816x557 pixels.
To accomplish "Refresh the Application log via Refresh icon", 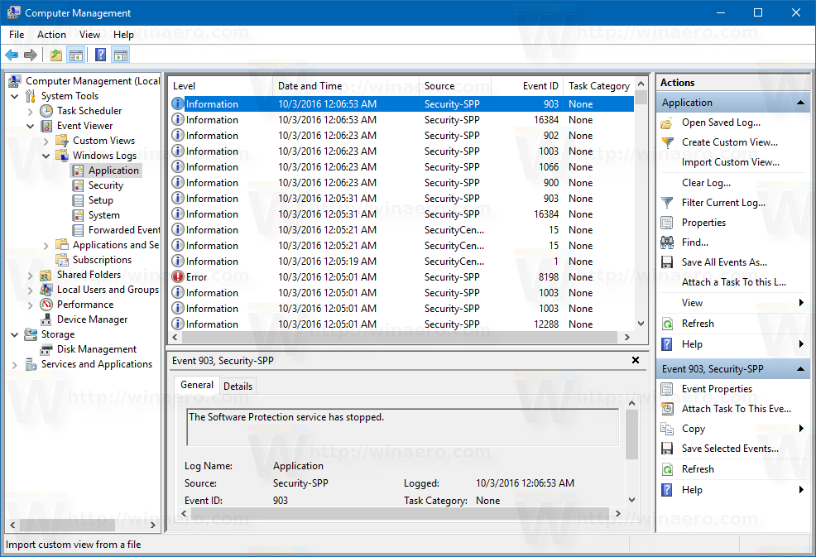I will [x=666, y=324].
